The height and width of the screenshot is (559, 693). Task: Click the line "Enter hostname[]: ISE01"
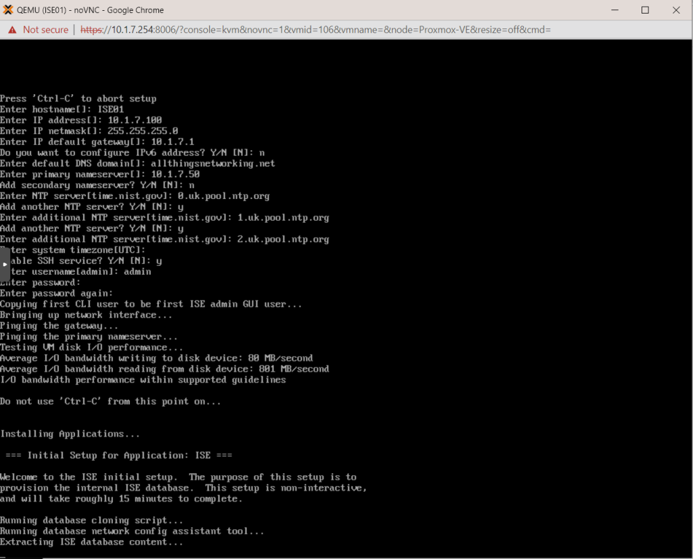point(62,109)
